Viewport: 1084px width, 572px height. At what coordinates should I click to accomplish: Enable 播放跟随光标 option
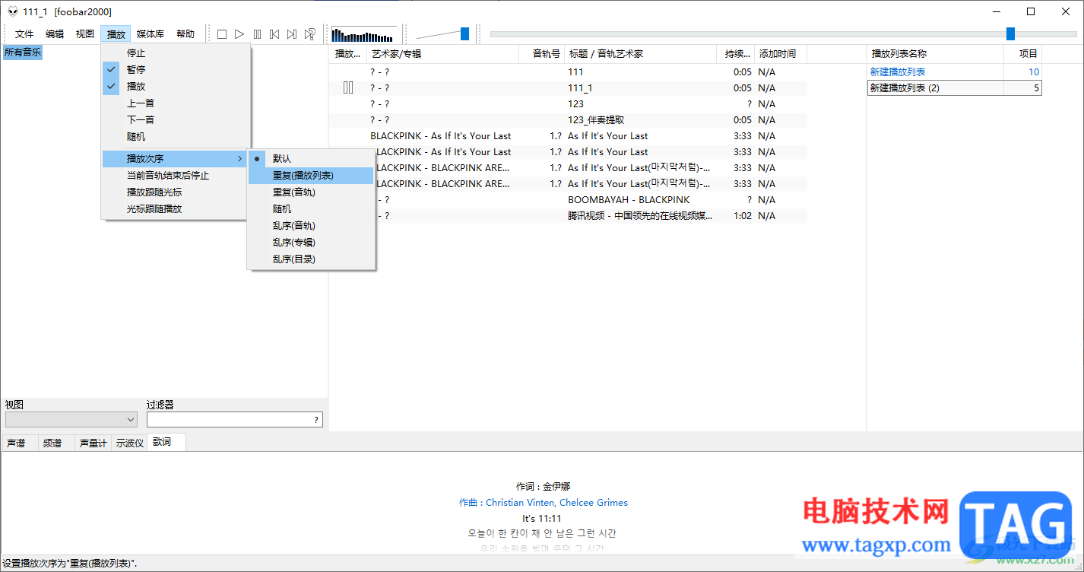point(176,192)
